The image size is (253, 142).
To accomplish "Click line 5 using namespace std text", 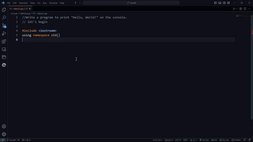I will [x=41, y=35].
